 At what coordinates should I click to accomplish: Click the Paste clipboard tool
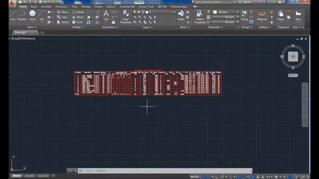coord(281,15)
